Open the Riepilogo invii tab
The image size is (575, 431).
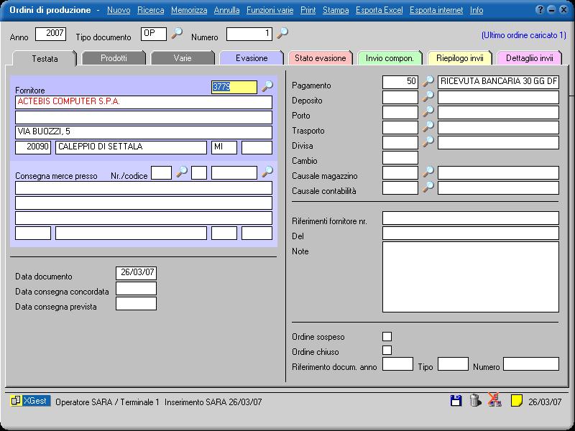[x=459, y=58]
